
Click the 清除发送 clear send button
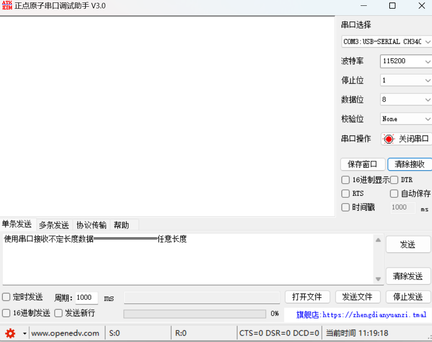pyautogui.click(x=408, y=276)
